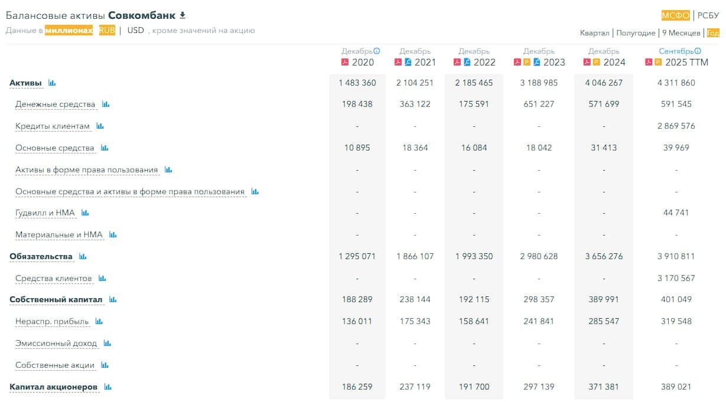Show chart for Денежные средства row
This screenshot has height=402, width=726.
pos(106,104)
